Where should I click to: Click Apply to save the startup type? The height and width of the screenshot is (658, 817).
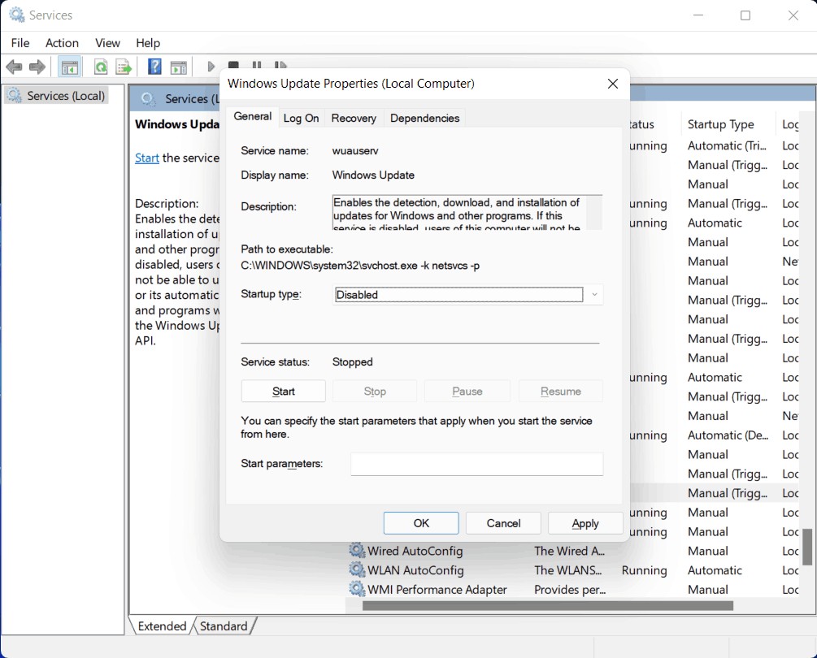585,523
